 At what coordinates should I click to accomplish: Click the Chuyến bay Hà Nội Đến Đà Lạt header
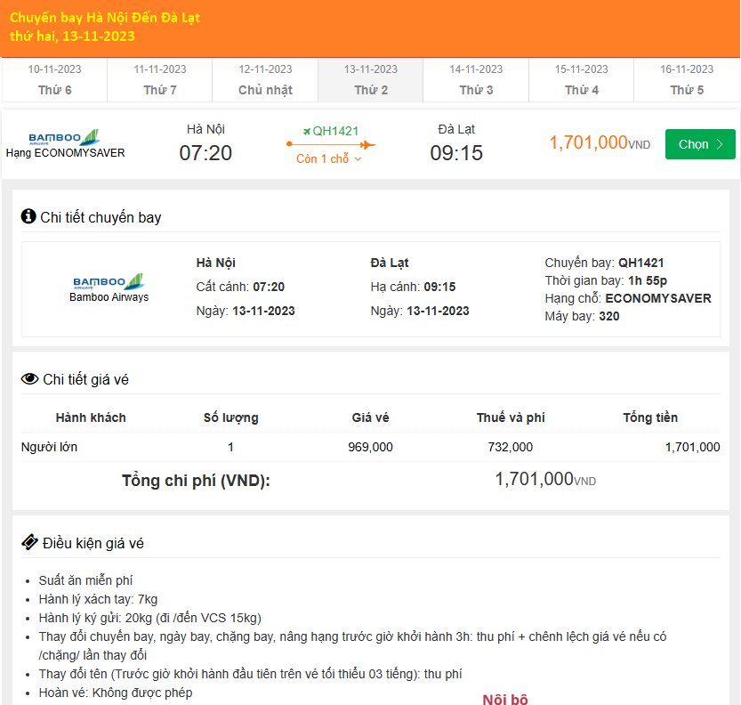104,18
